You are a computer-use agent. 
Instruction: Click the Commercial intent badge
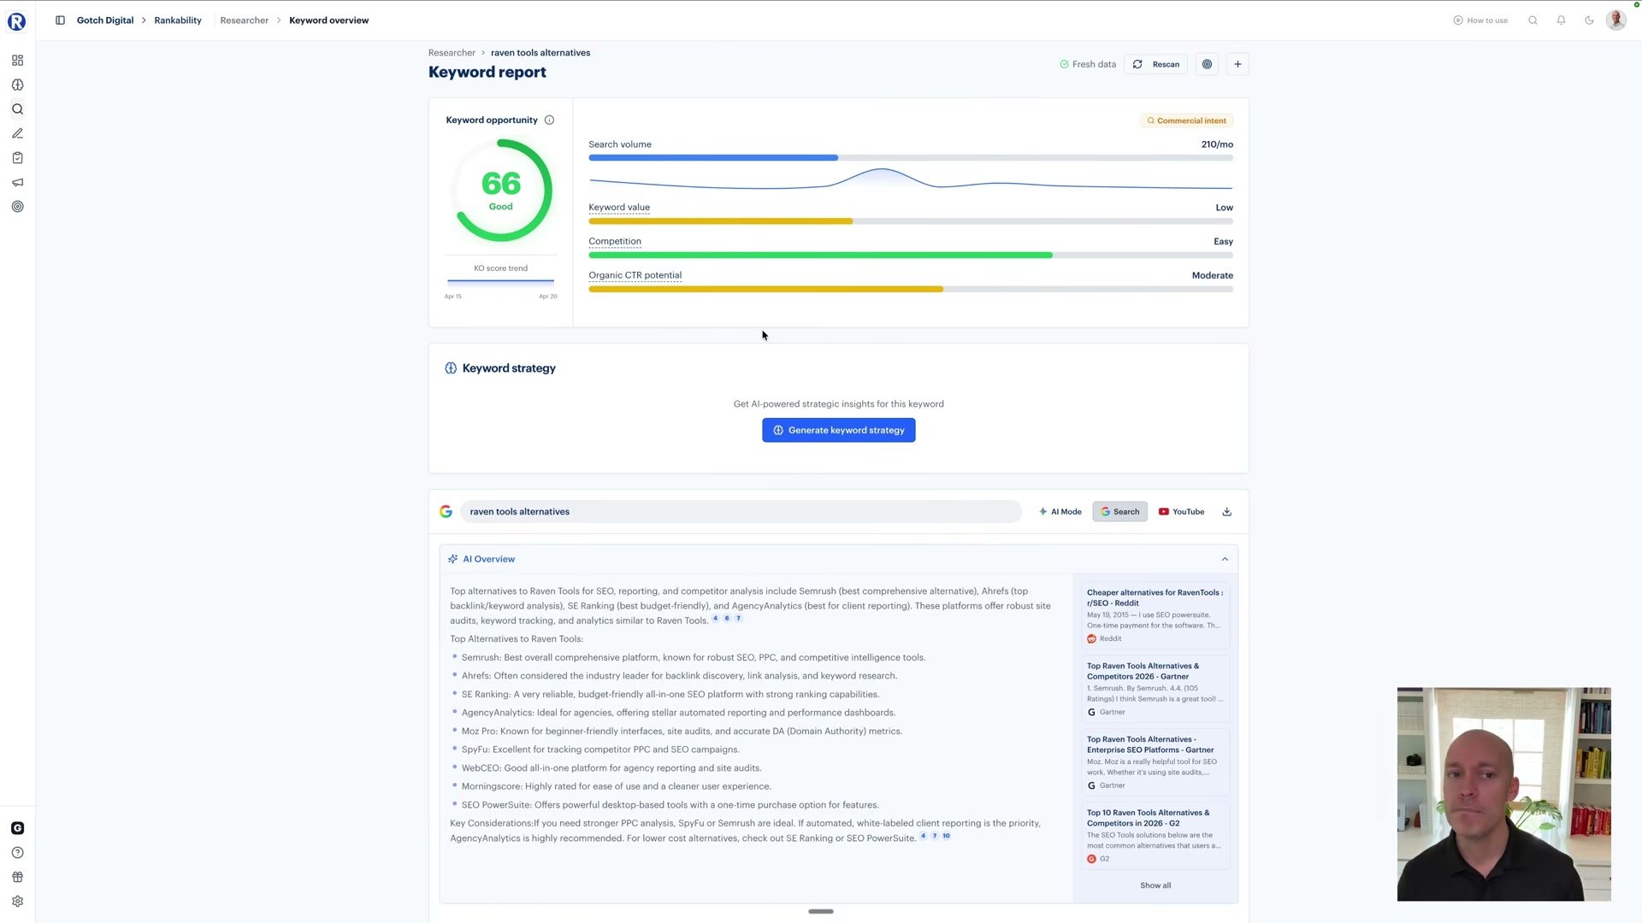tap(1187, 121)
